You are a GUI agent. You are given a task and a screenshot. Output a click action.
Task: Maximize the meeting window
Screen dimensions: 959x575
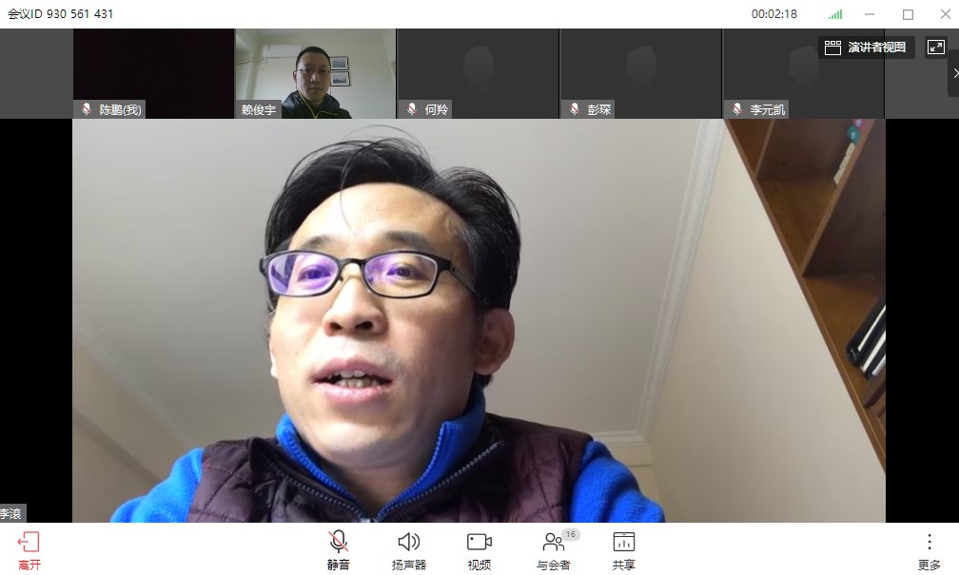tap(908, 14)
